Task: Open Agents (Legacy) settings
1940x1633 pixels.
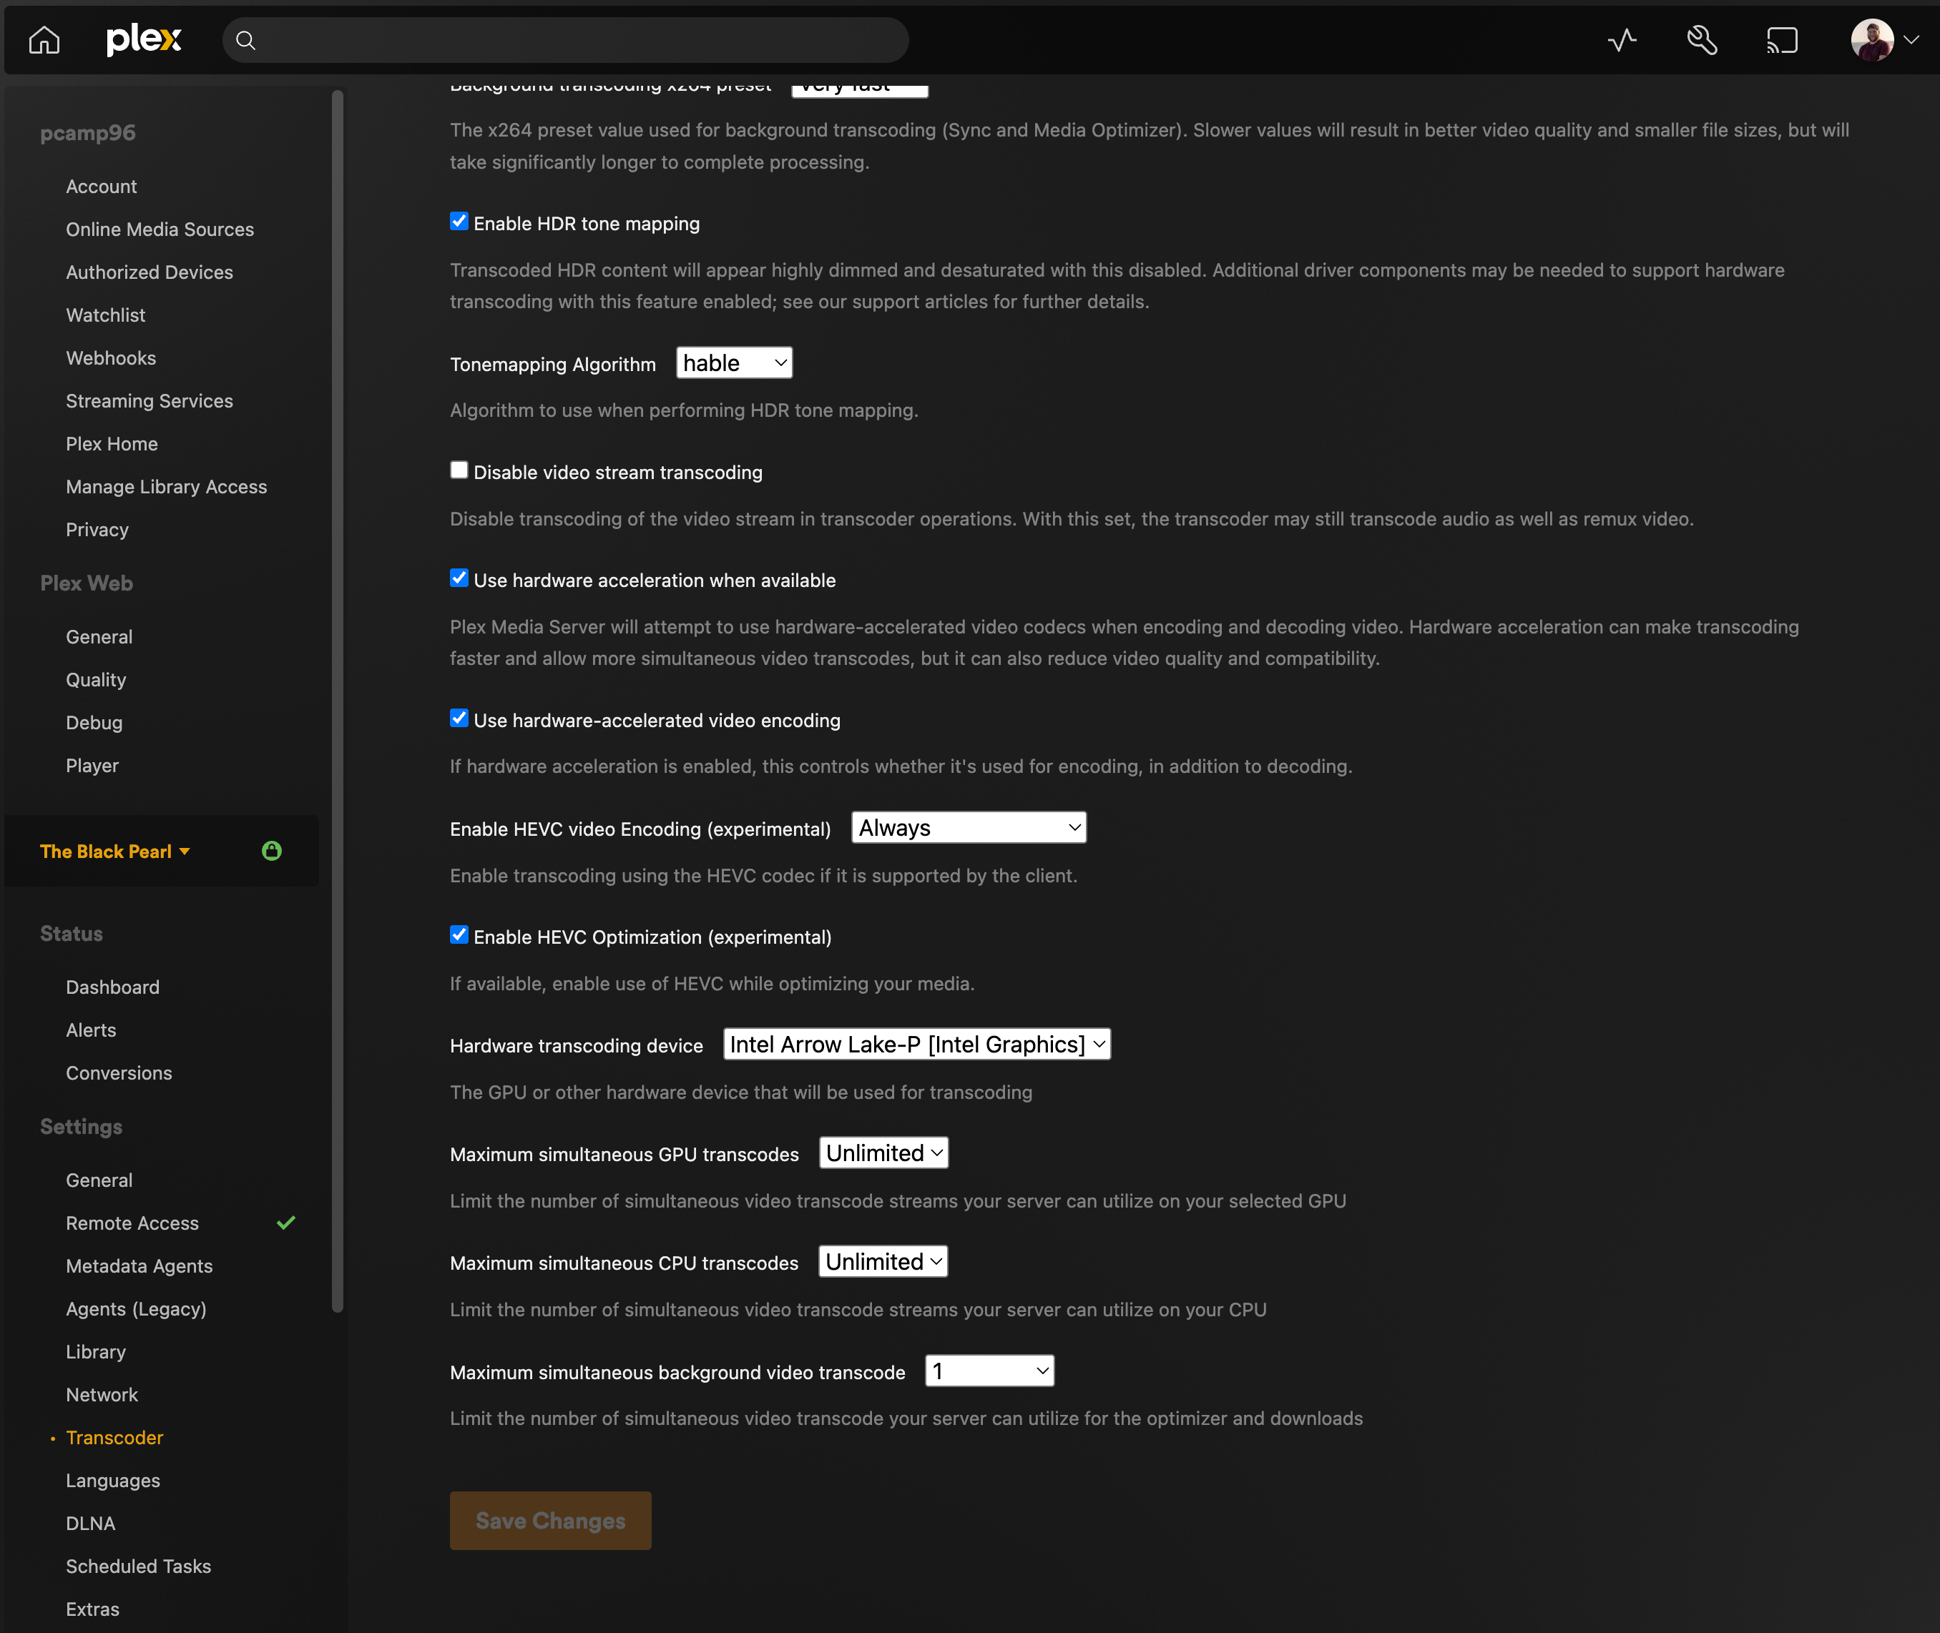Action: pyautogui.click(x=136, y=1309)
